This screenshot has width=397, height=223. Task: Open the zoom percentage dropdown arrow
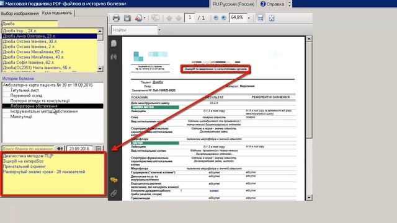(249, 18)
